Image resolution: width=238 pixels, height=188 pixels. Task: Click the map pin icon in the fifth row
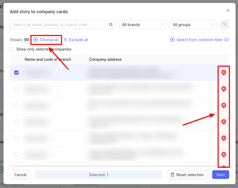coord(223,138)
